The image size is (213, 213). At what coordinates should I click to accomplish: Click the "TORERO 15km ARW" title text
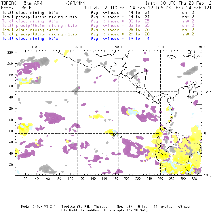[22, 3]
